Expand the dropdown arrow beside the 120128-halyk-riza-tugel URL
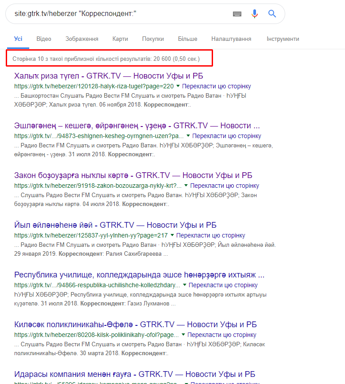This screenshot has width=345, height=384. point(178,86)
